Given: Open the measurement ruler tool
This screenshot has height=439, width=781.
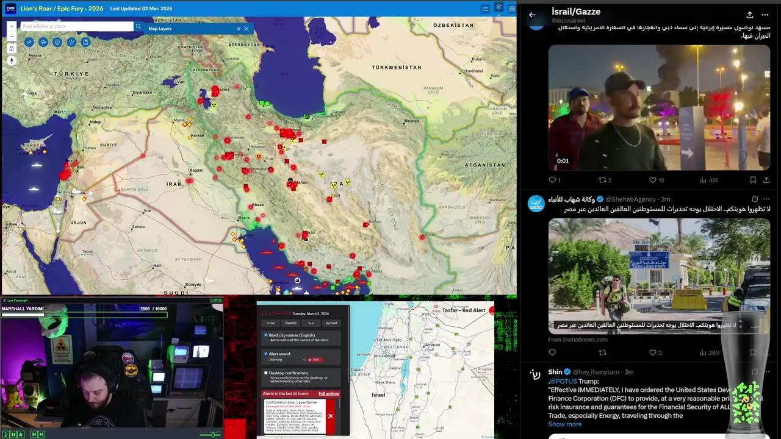Looking at the screenshot, I should [x=29, y=42].
